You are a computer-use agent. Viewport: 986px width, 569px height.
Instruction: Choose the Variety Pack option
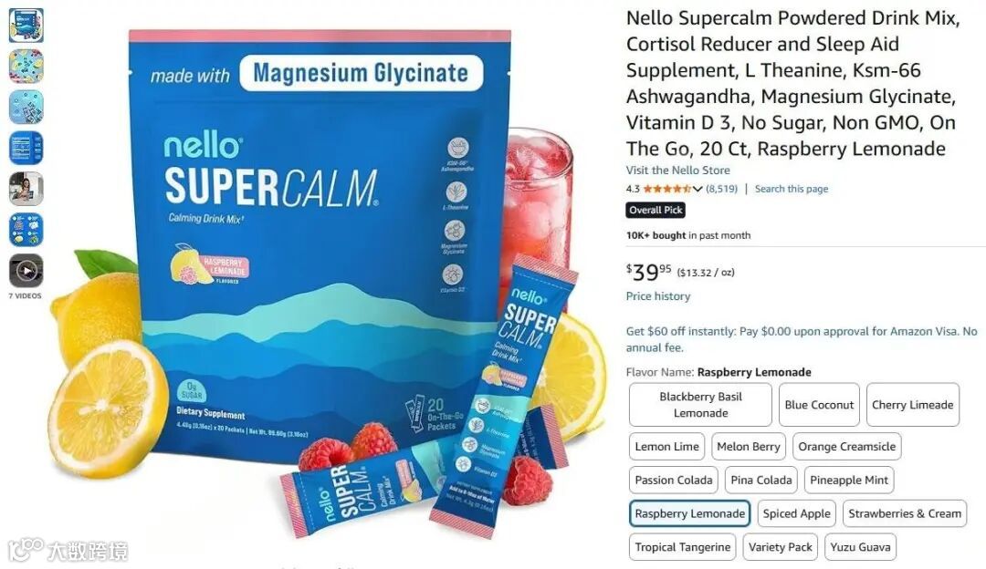(781, 547)
